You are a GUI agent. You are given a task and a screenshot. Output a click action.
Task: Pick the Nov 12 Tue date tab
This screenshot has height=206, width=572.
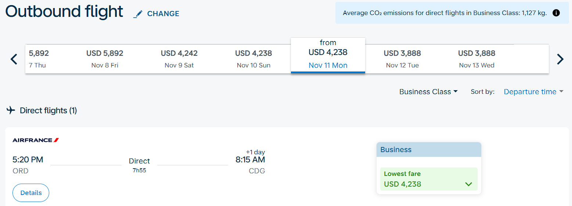pyautogui.click(x=402, y=59)
